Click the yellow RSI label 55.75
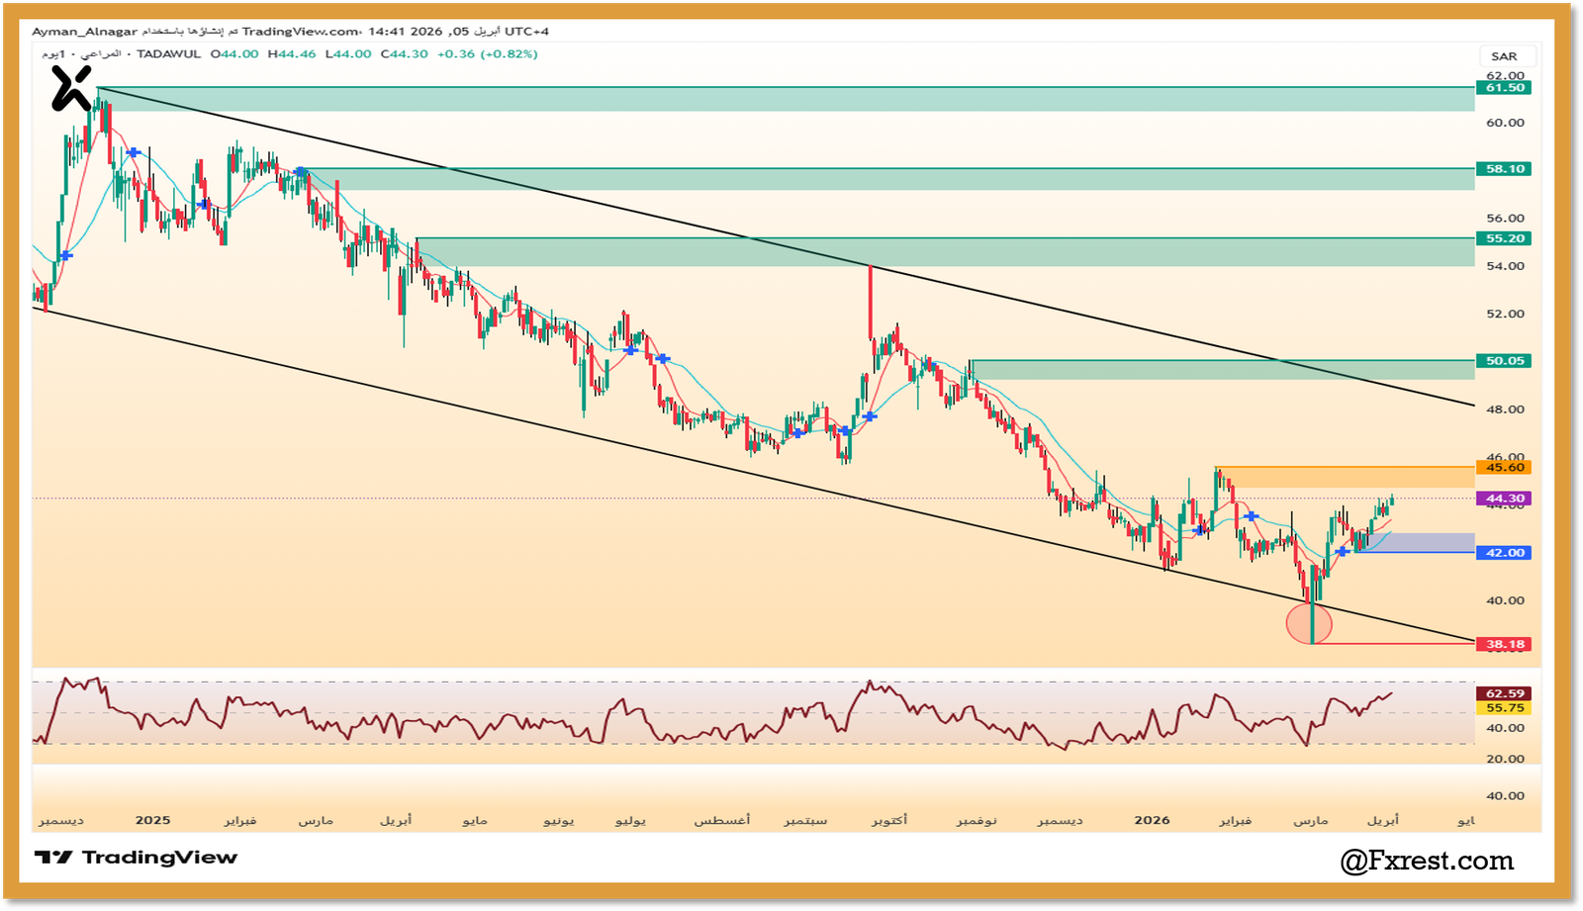Viewport: 1583px width, 911px height. pyautogui.click(x=1504, y=708)
